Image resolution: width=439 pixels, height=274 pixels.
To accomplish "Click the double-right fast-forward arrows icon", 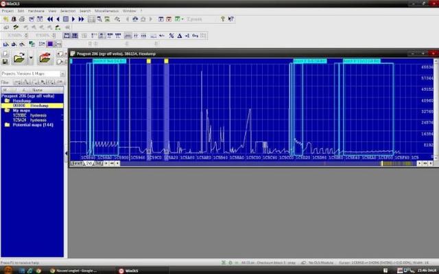I will (x=81, y=19).
